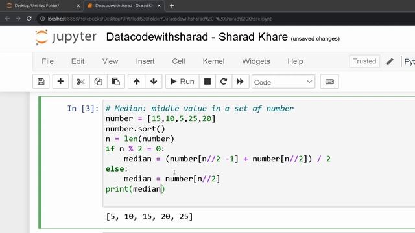Viewport: 415px width, 233px height.
Task: Close the Datacodewithsharad browser tab
Action: pyautogui.click(x=159, y=6)
